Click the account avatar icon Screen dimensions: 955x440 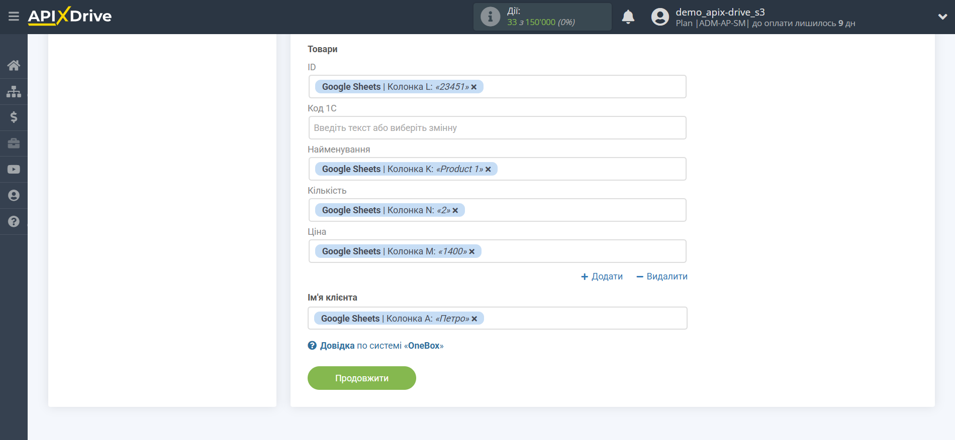pyautogui.click(x=660, y=17)
